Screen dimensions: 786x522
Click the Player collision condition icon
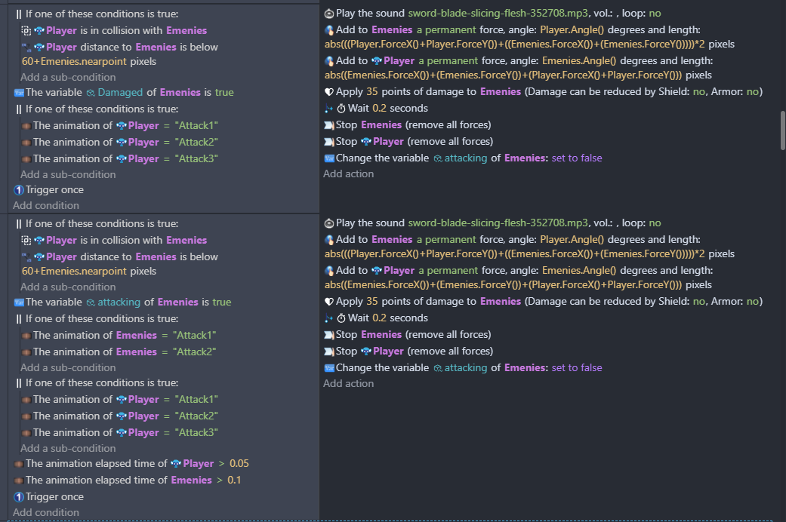pyautogui.click(x=28, y=29)
